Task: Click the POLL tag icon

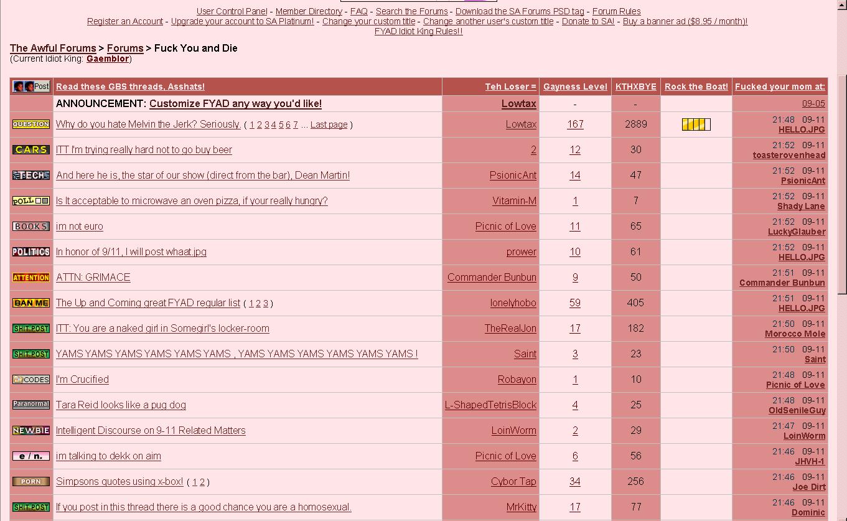Action: tap(31, 201)
